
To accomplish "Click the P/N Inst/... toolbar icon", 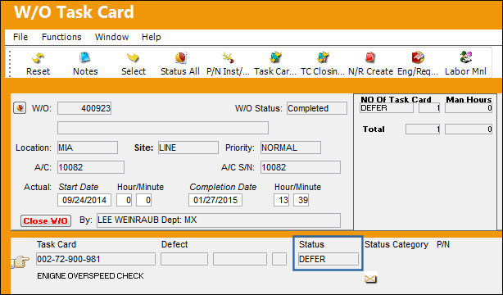I will pyautogui.click(x=228, y=58).
